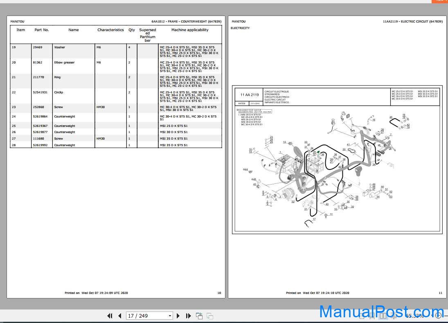Select part number 52619877

40,132
